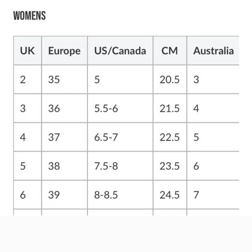Viewport: 252px width, 252px height.
Task: Click the 22.5 CM cell
Action: 170,137
